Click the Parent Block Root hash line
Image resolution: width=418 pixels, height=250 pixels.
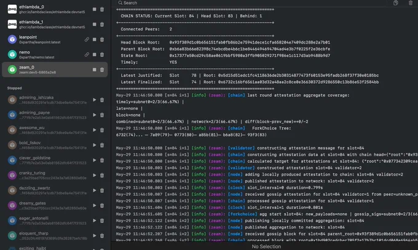point(225,49)
